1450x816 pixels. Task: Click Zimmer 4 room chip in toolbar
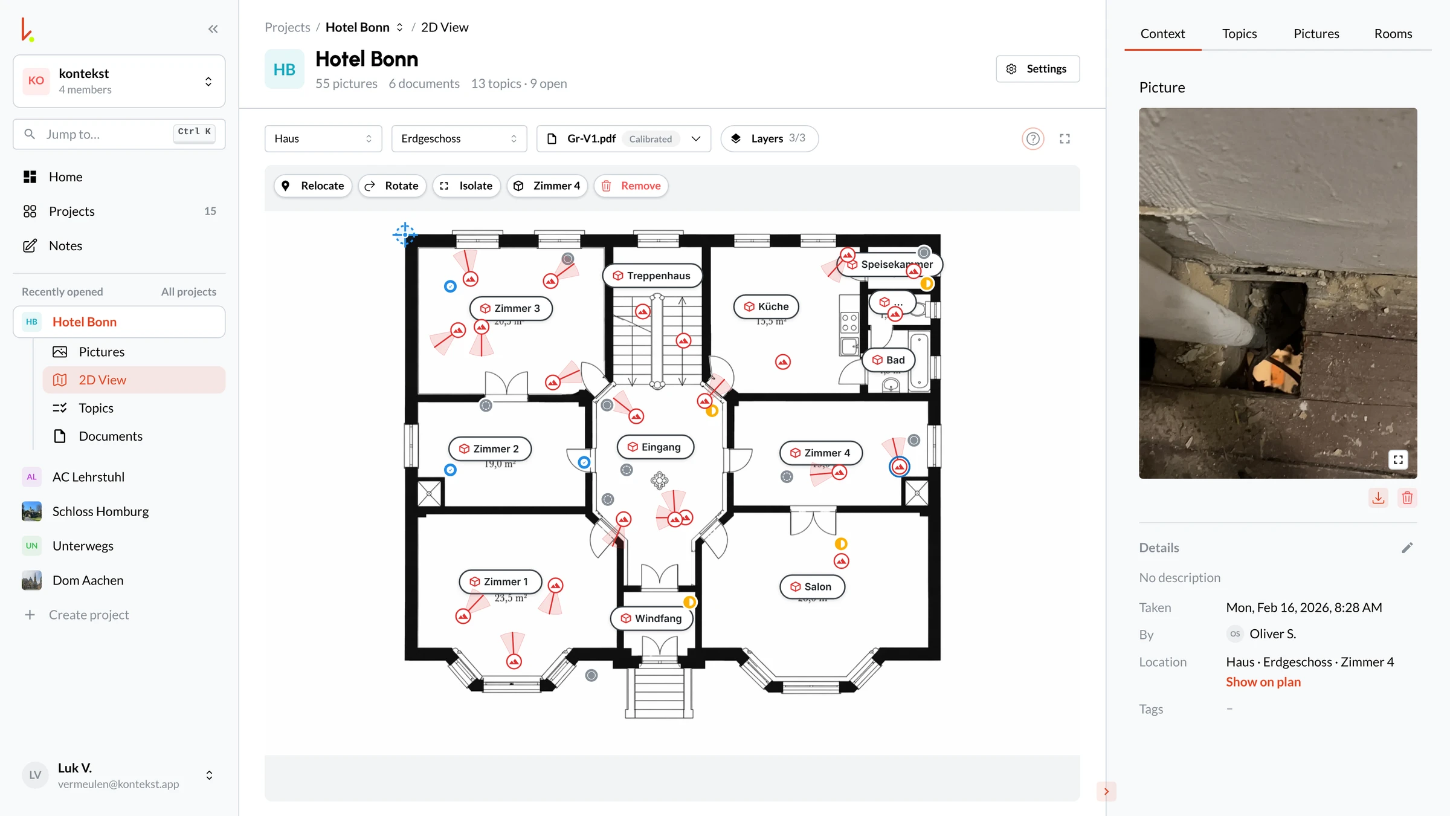click(x=547, y=186)
